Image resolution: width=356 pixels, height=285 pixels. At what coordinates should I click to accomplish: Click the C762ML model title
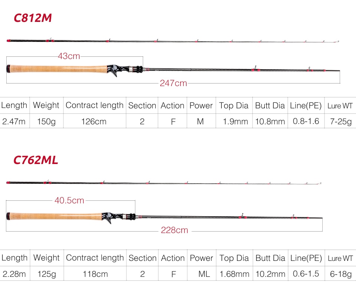(x=36, y=160)
